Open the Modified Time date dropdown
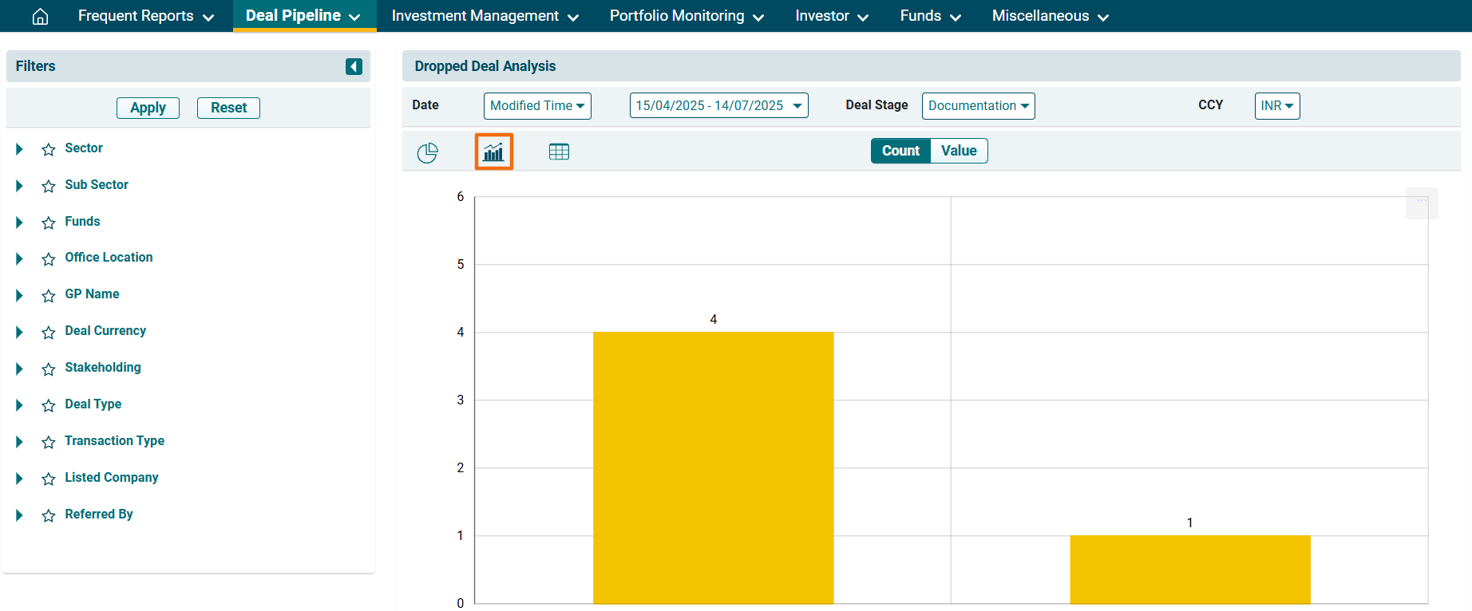1472x611 pixels. coord(537,105)
